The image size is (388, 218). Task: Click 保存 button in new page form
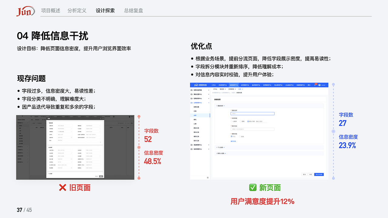[x=311, y=174]
